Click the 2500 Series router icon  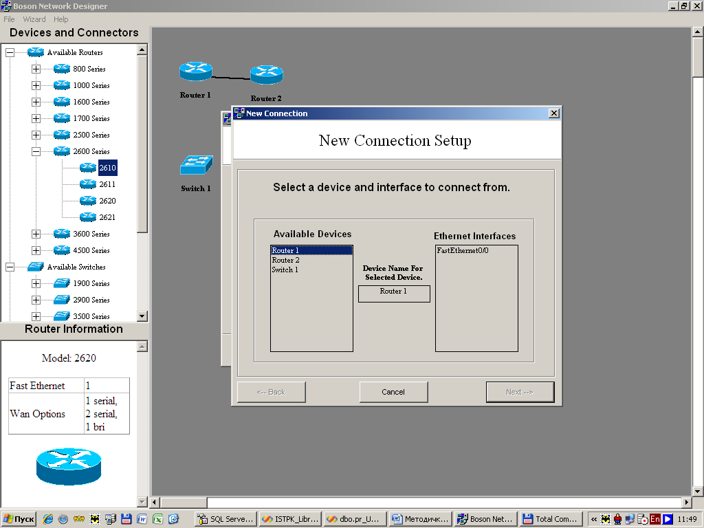click(61, 135)
